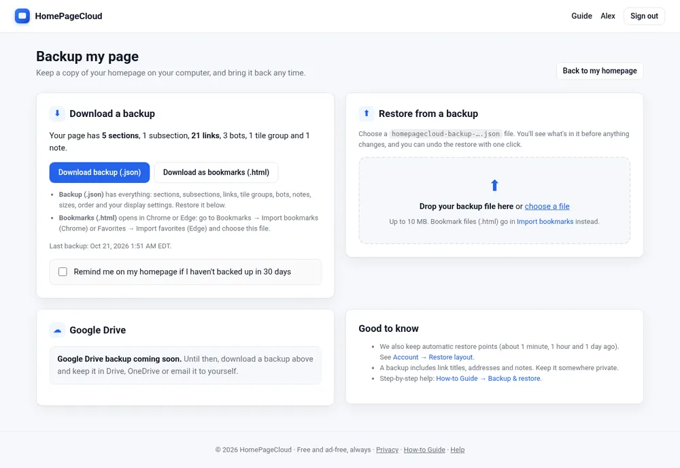Click the homepagecloud-backup-….json filename text

(x=445, y=134)
